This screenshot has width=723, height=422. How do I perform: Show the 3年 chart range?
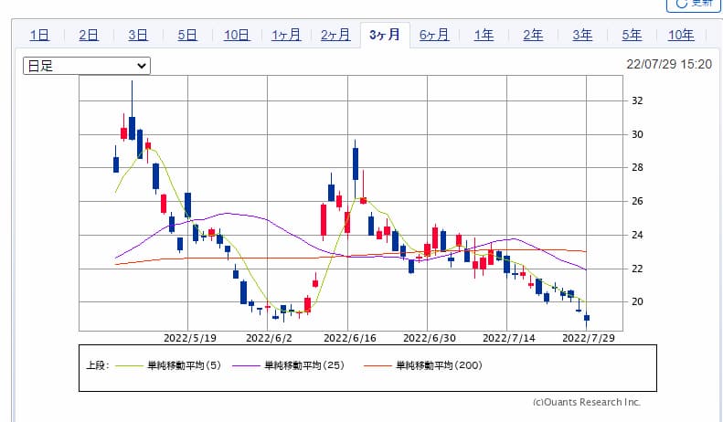(x=582, y=35)
